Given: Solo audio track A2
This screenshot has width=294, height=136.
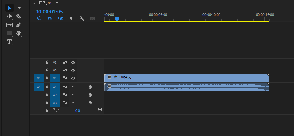Looking at the screenshot, I should click(81, 95).
